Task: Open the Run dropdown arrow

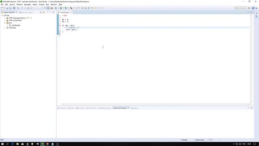Action: [x=63, y=8]
